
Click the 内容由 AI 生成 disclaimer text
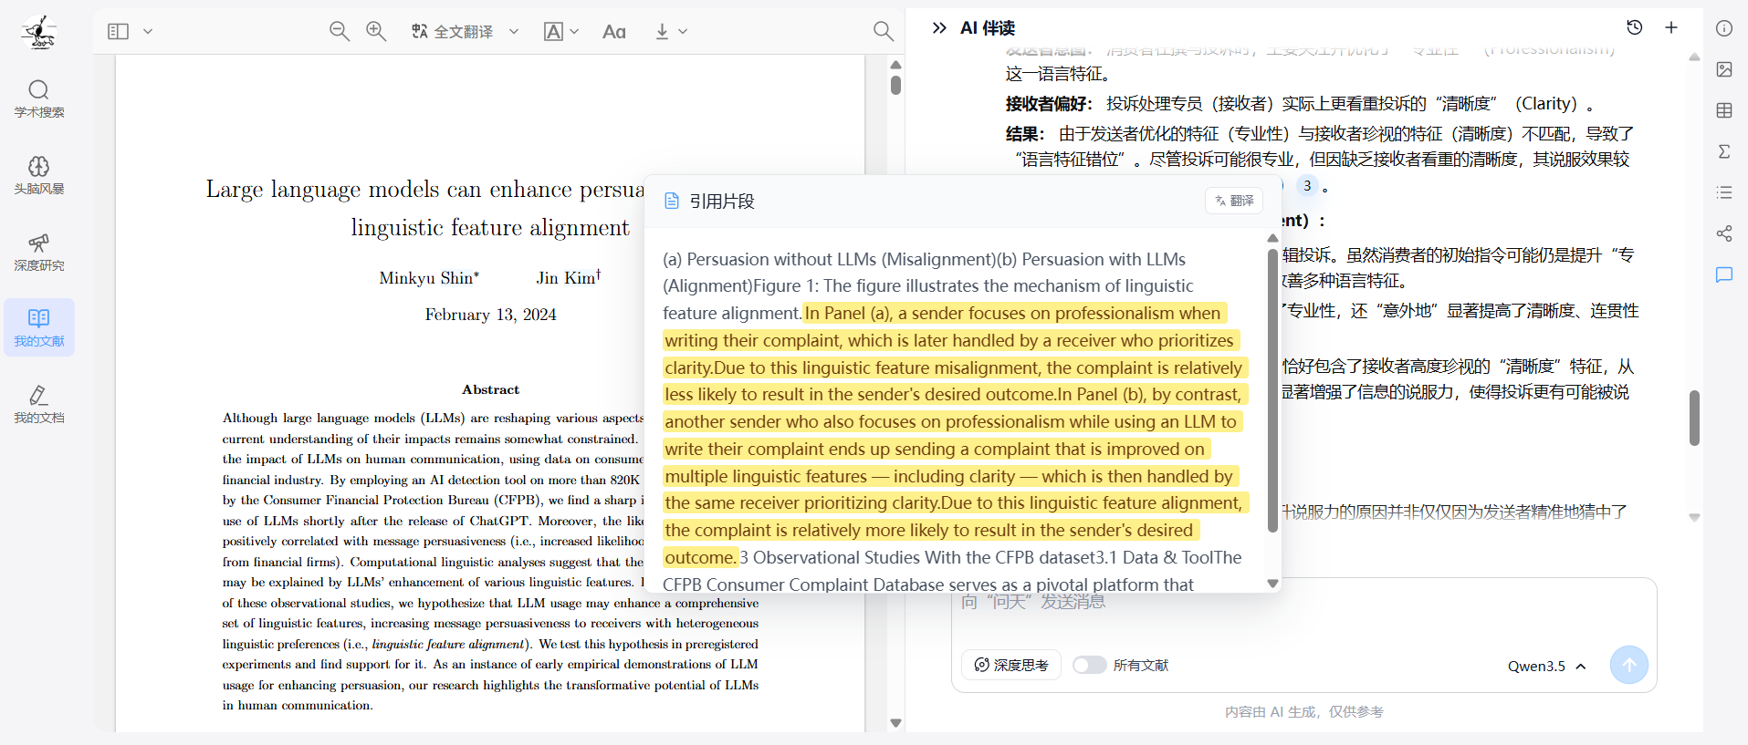tap(1303, 712)
